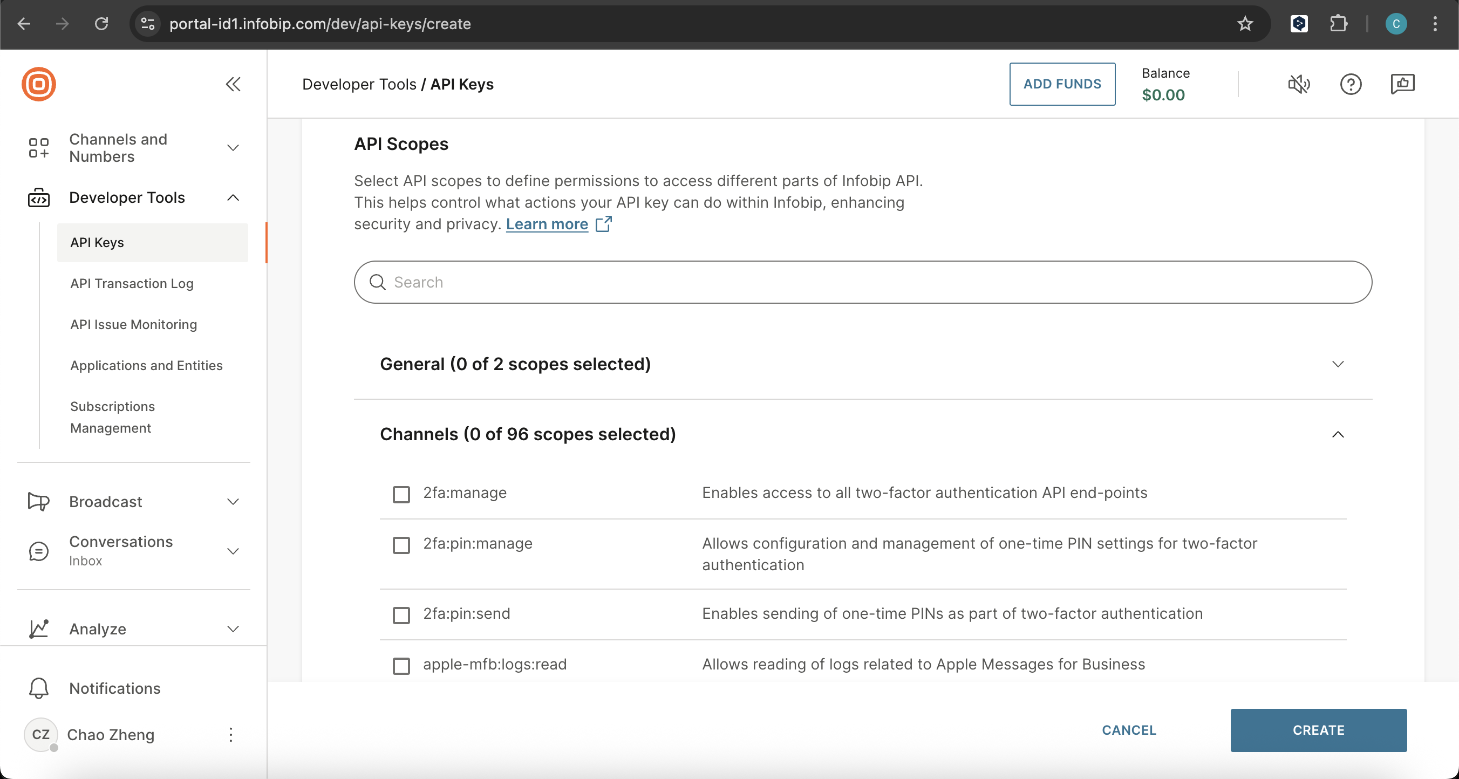Click the Broadcast megaphone icon
Image resolution: width=1459 pixels, height=779 pixels.
point(38,502)
